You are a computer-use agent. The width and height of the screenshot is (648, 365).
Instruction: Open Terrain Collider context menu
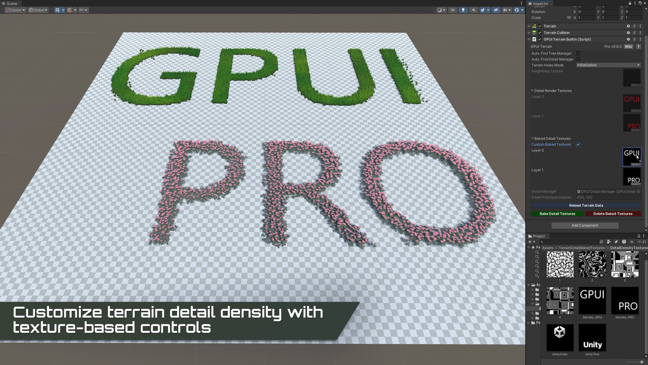pos(641,32)
